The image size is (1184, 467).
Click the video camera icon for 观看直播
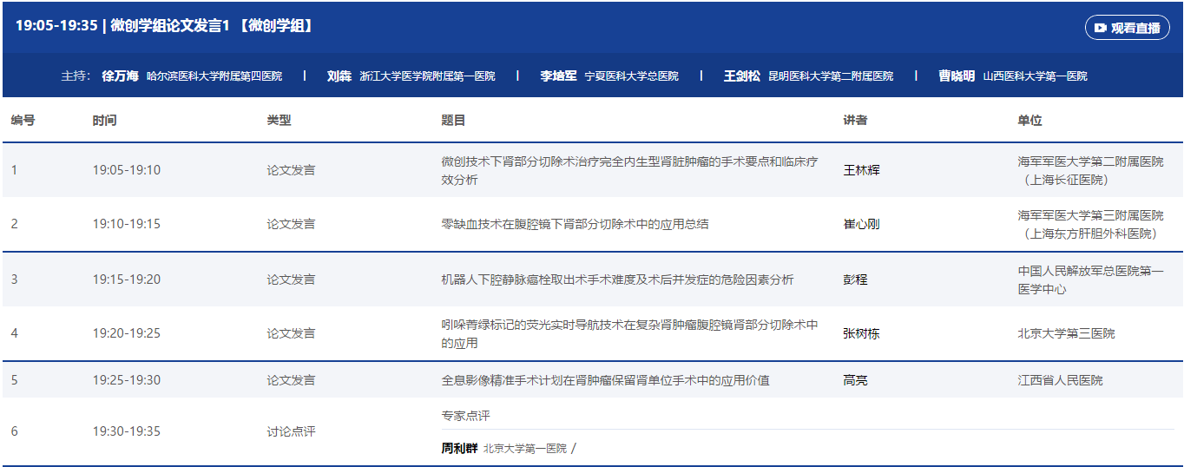click(1100, 28)
